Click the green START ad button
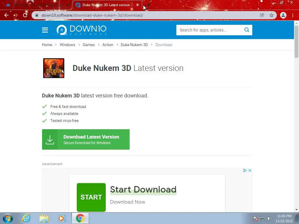Image resolution: width=299 pixels, height=224 pixels. coord(91,197)
